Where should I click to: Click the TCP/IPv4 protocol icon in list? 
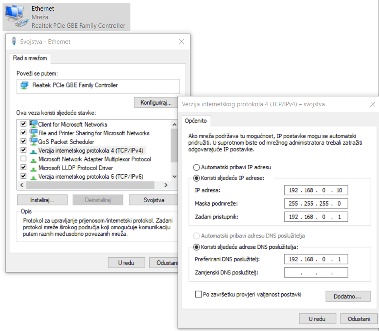coord(33,151)
